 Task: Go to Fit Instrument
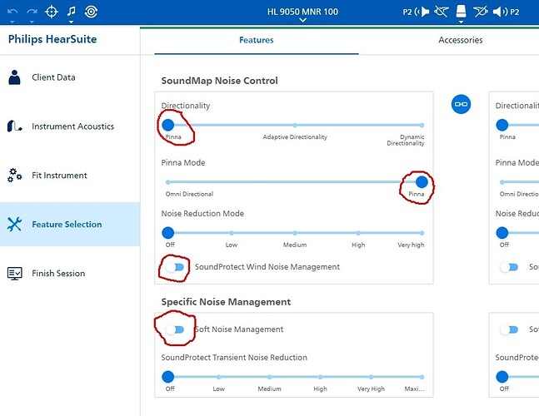(x=70, y=175)
